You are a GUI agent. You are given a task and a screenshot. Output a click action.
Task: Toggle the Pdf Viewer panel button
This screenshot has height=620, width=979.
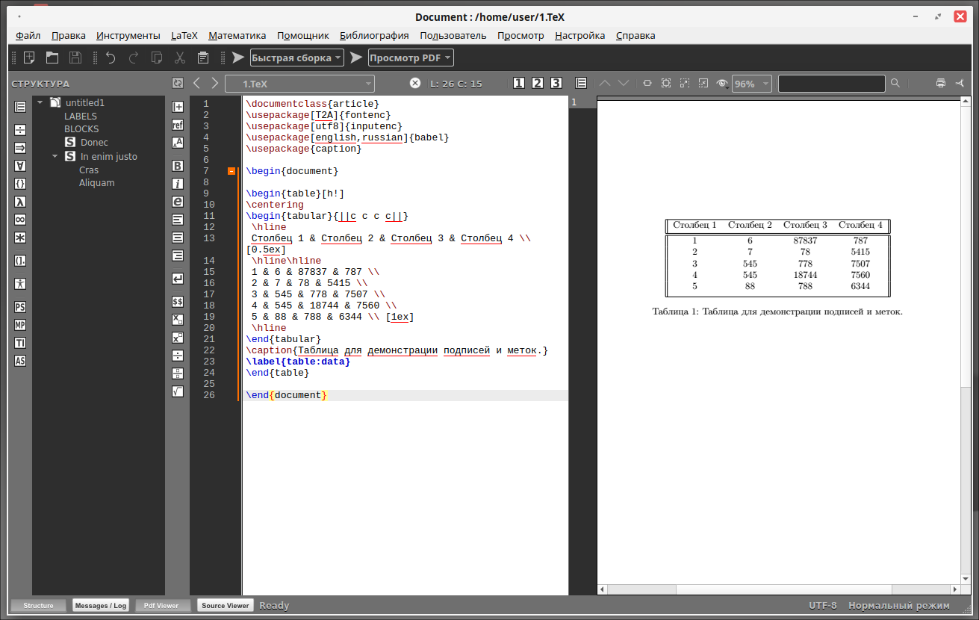pos(163,606)
